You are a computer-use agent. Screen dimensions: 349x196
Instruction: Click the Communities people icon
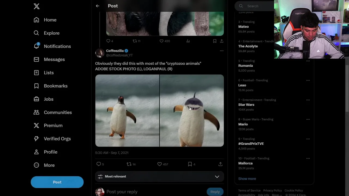[x=36, y=112]
